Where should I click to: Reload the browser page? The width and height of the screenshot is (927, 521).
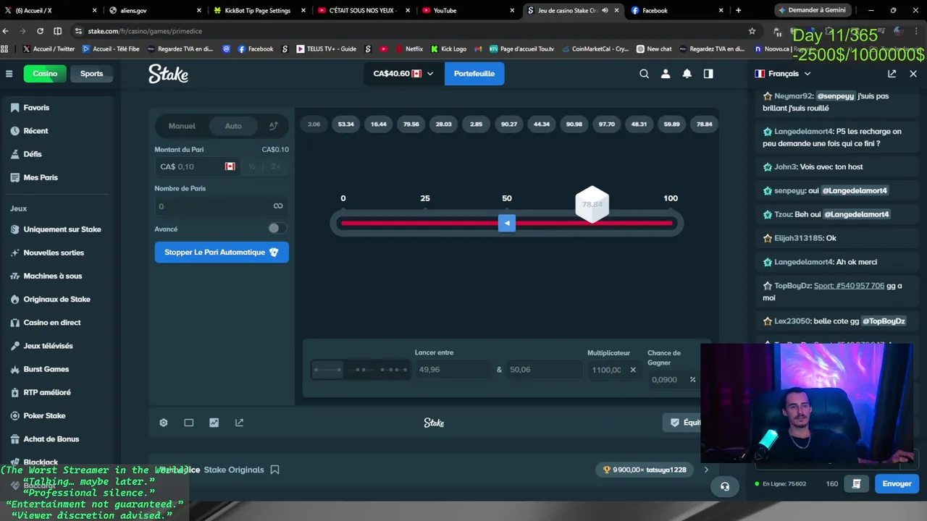coord(40,31)
